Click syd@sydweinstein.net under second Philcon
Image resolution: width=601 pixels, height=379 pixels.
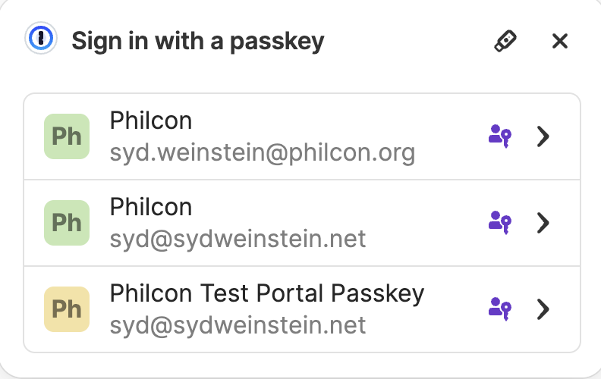(238, 240)
